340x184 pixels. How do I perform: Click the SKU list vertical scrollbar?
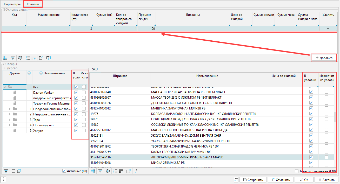[x=335, y=117]
